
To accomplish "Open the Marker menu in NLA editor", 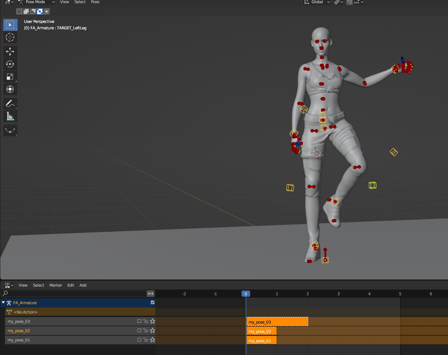I will click(56, 285).
